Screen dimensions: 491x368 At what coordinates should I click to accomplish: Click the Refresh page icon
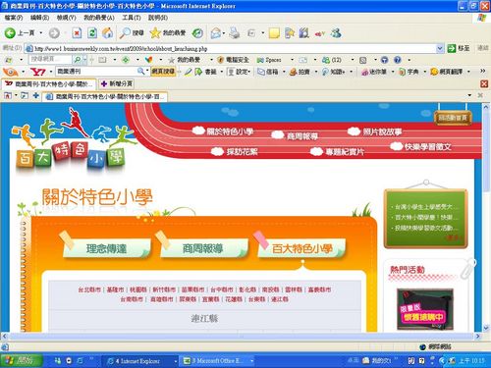pyautogui.click(x=92, y=32)
